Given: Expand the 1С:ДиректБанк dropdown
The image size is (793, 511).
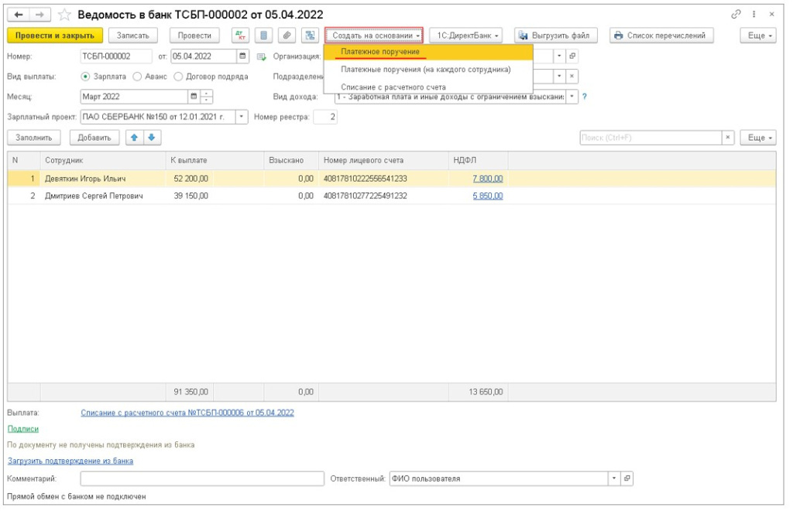Looking at the screenshot, I should coord(466,36).
